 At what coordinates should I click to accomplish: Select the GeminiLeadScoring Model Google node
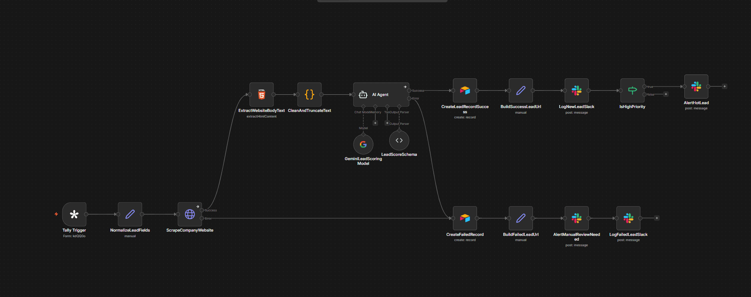(x=363, y=144)
